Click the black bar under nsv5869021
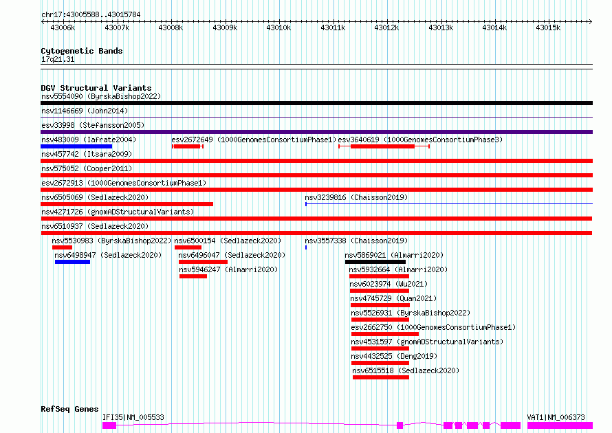Screen dimensions: 612x433 point(375,262)
